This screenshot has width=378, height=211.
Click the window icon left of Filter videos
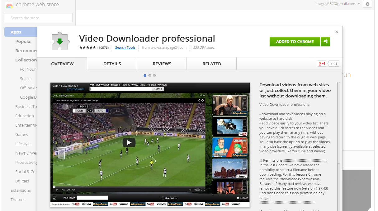point(54,198)
